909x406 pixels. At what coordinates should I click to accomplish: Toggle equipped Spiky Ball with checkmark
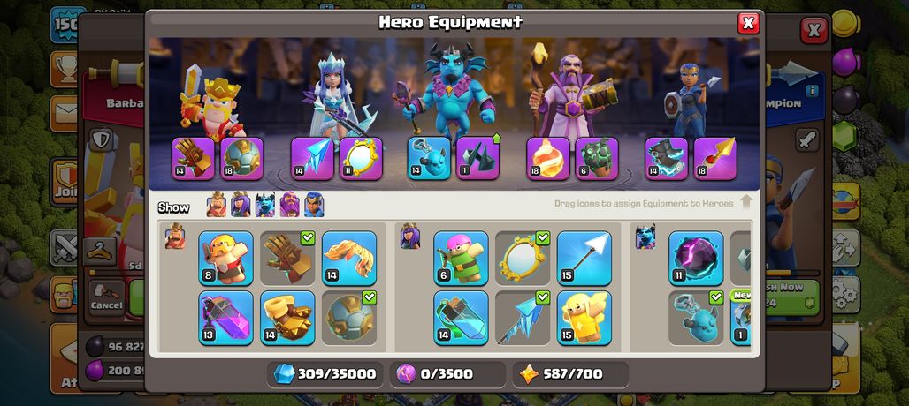pos(349,318)
